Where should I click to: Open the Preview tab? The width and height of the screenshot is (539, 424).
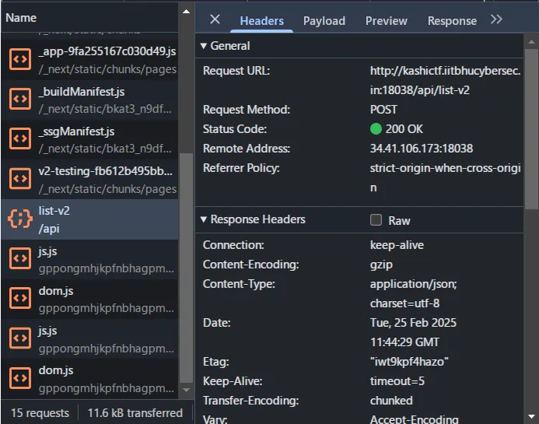click(387, 21)
